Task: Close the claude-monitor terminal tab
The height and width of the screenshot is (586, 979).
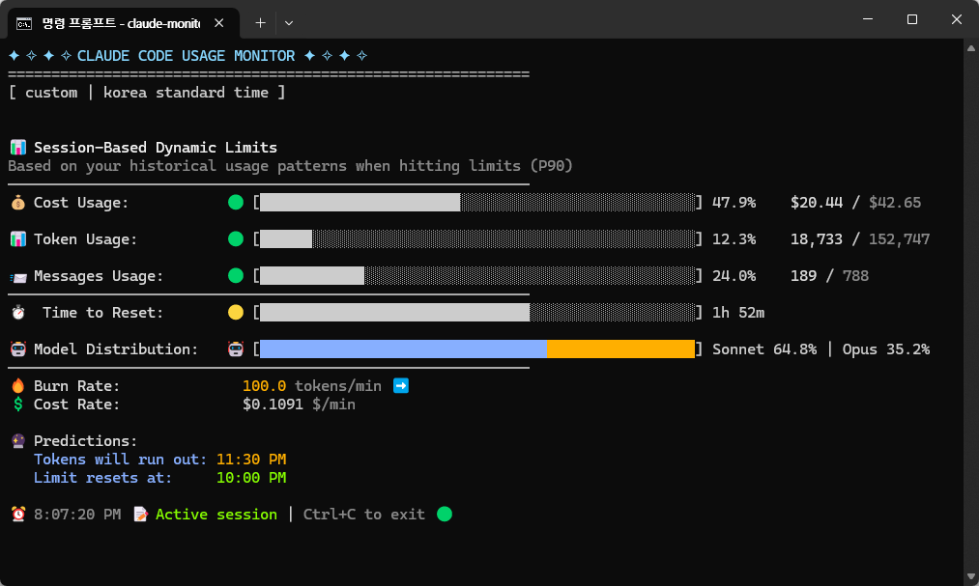Action: [x=220, y=22]
